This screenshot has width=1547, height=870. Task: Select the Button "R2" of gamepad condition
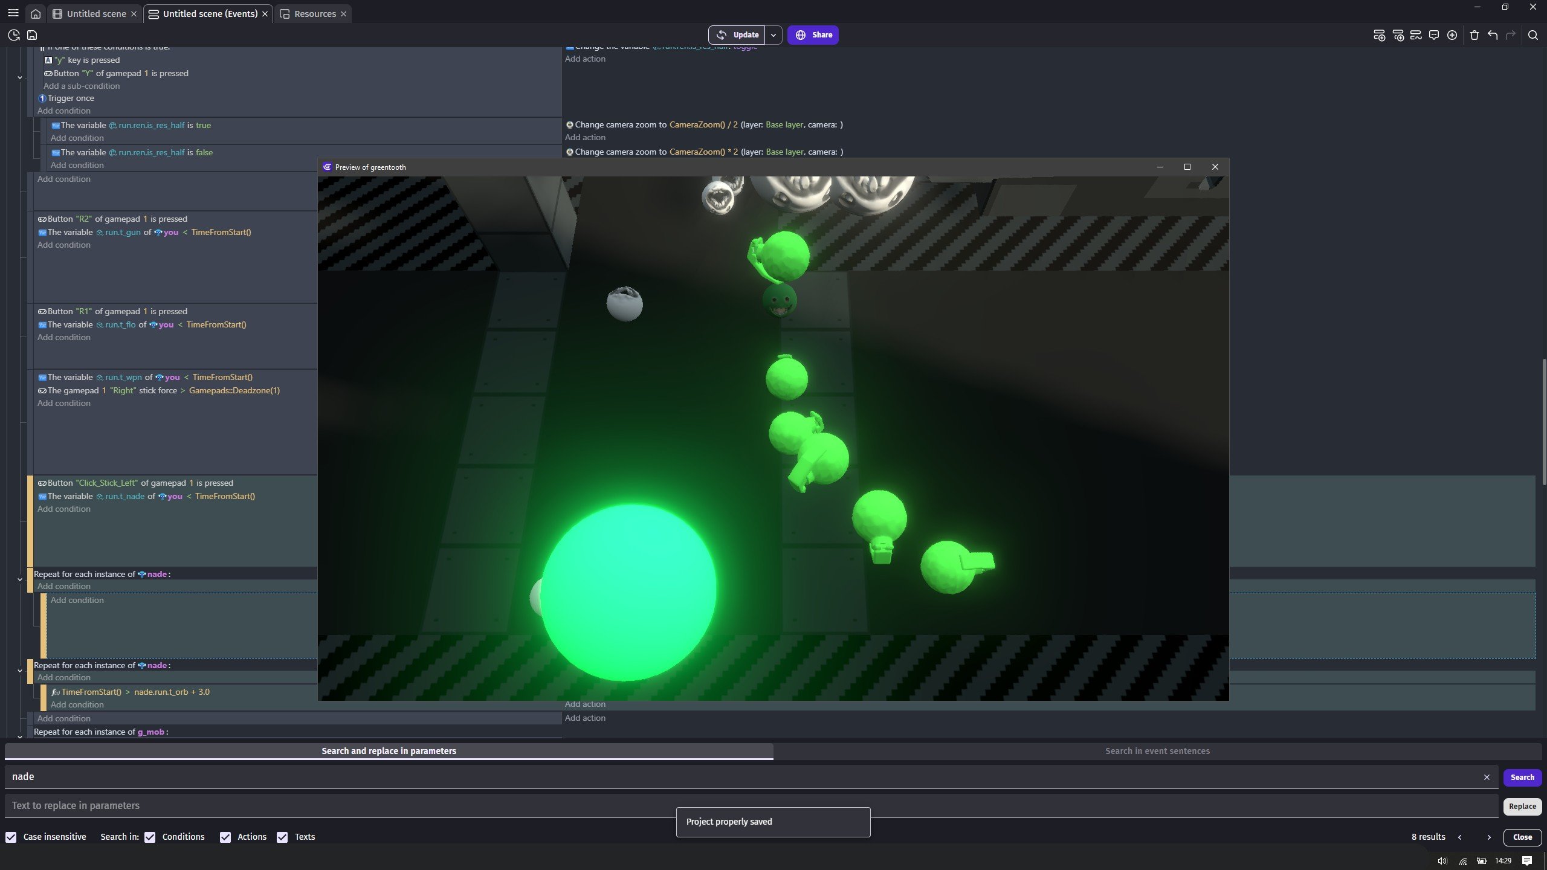click(112, 219)
